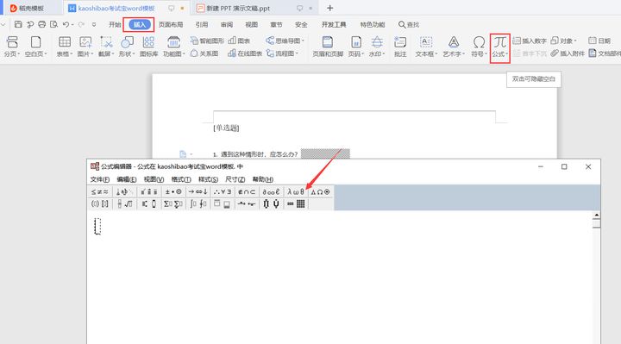The height and width of the screenshot is (344, 621).
Task: Open matrix templates palette
Action: click(296, 203)
